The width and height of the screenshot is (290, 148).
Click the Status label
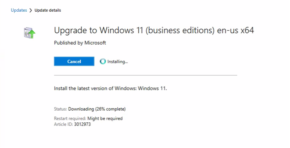(60, 109)
